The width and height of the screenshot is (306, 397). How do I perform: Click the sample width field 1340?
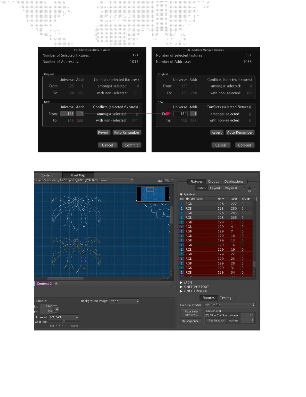tap(47, 307)
